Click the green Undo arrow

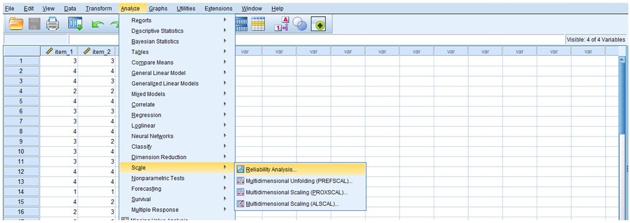[98, 25]
